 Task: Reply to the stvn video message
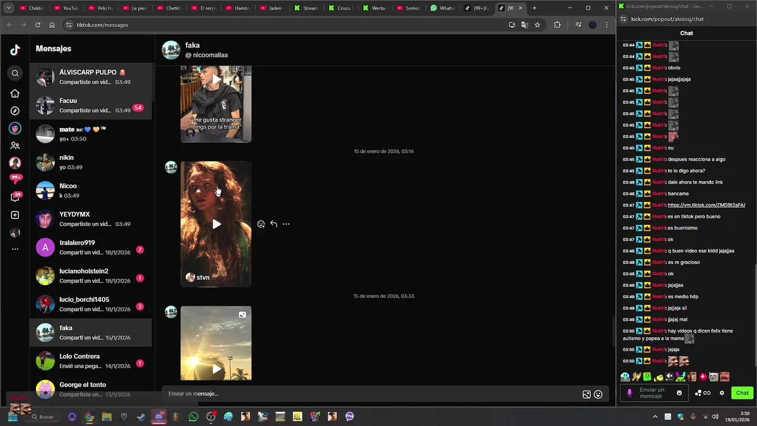[x=273, y=224]
